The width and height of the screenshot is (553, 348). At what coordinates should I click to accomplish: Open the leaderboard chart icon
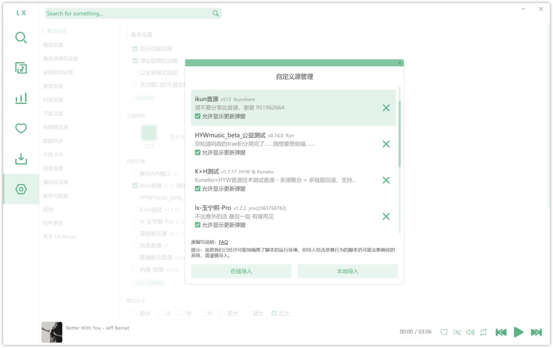21,98
